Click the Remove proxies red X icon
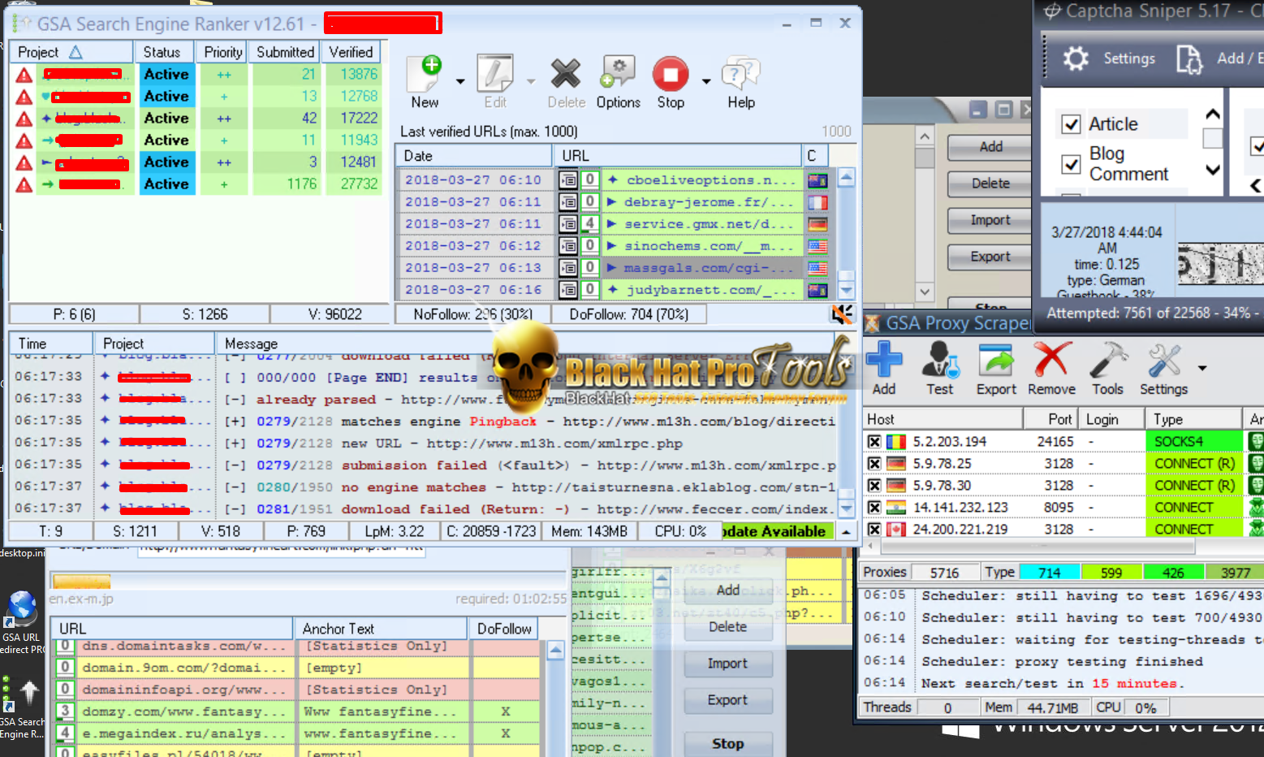Viewport: 1264px width, 757px height. click(1051, 359)
